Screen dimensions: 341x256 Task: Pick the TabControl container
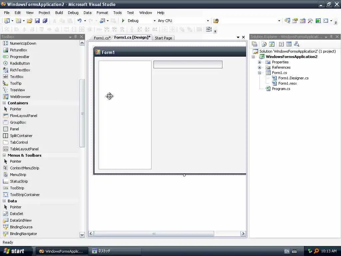point(19,142)
